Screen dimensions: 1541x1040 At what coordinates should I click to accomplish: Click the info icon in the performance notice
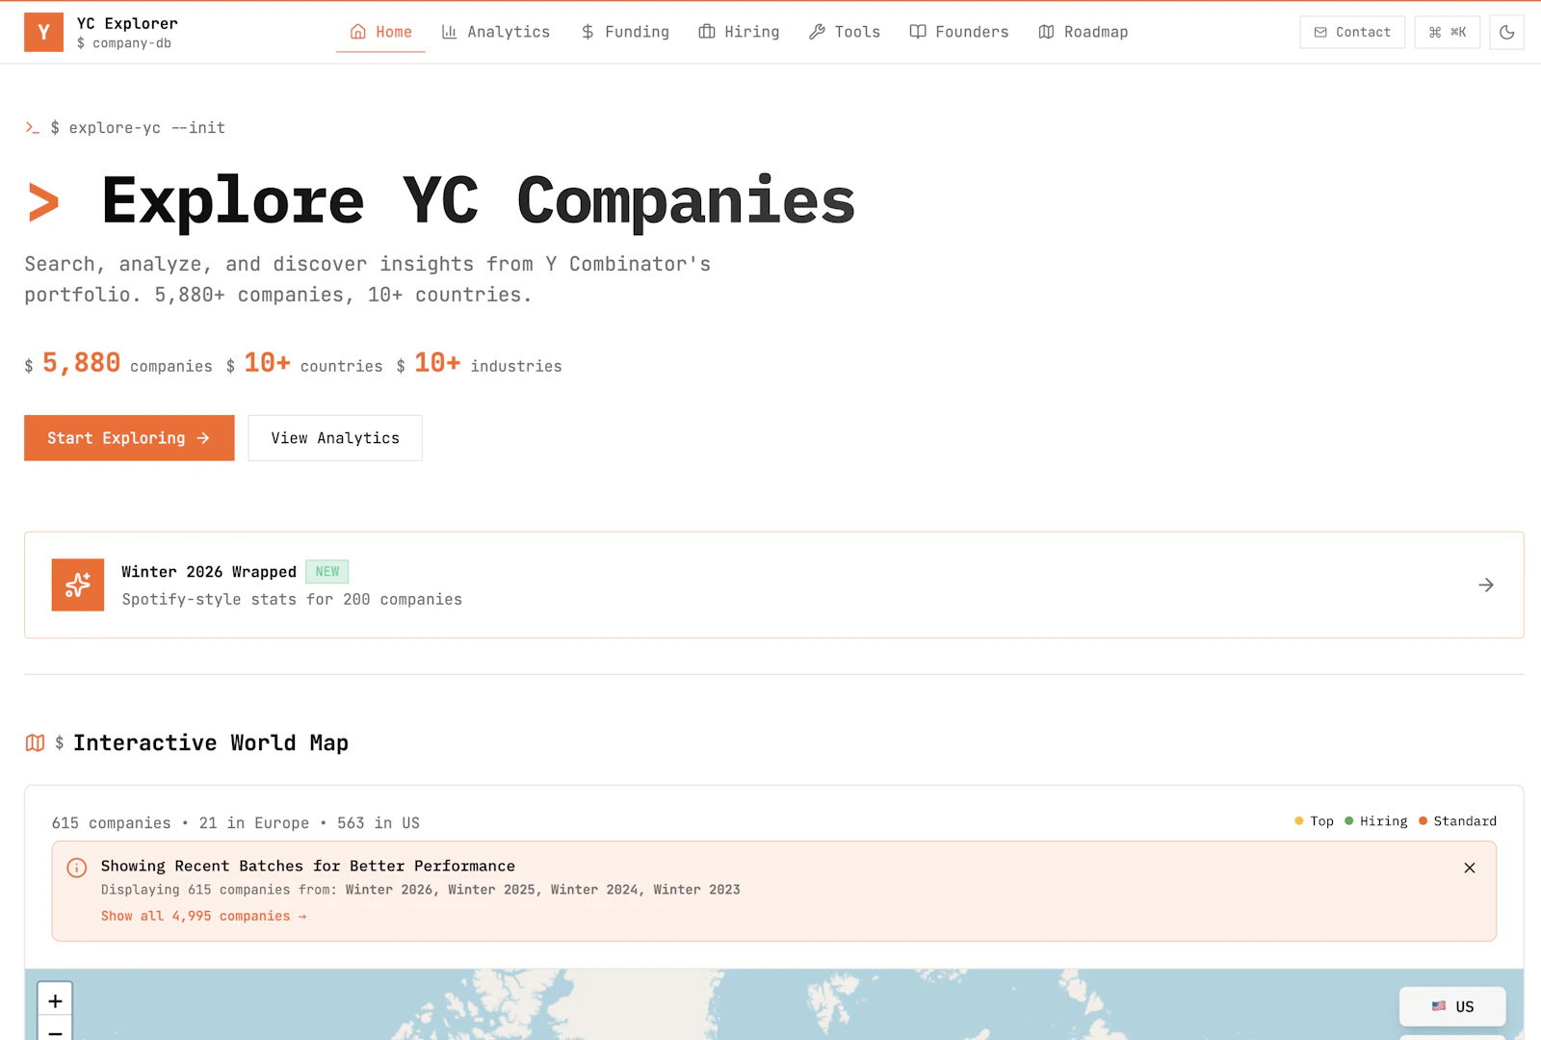pyautogui.click(x=77, y=868)
